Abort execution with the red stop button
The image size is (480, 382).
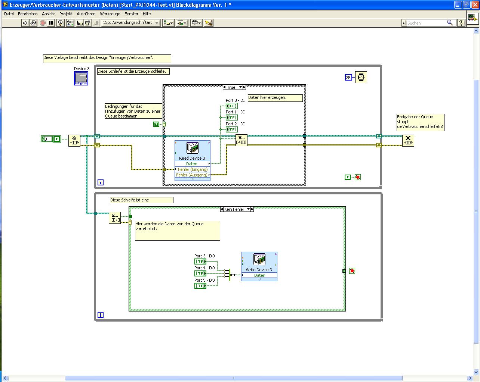click(43, 23)
